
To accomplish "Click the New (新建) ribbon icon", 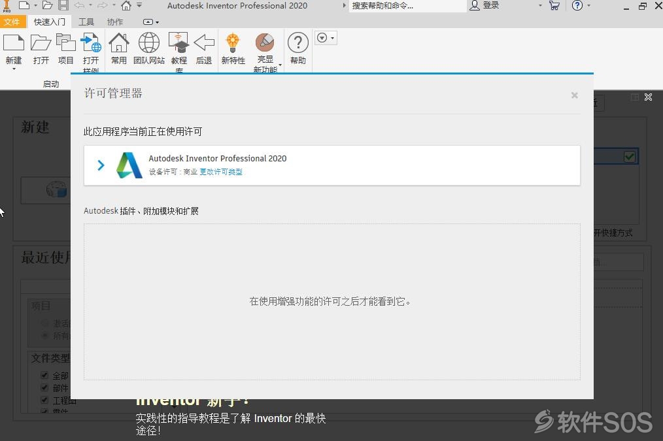I will tap(14, 44).
